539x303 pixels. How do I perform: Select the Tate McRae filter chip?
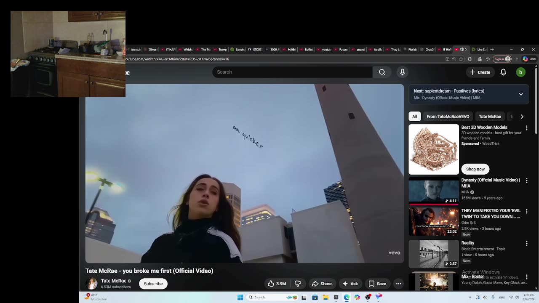489,117
